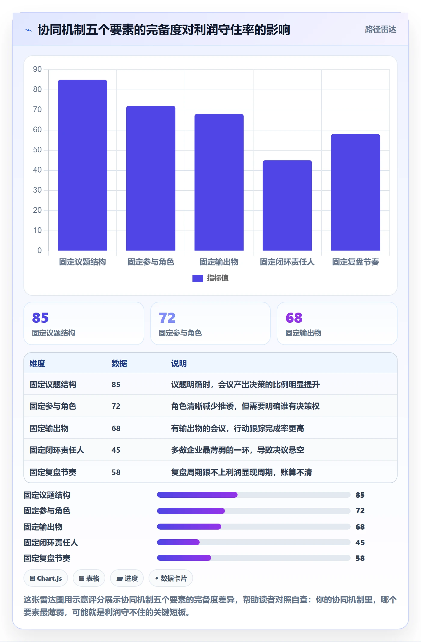421x642 pixels.
Task: Click the 固定复盘节奏 progress bar
Action: 254,558
